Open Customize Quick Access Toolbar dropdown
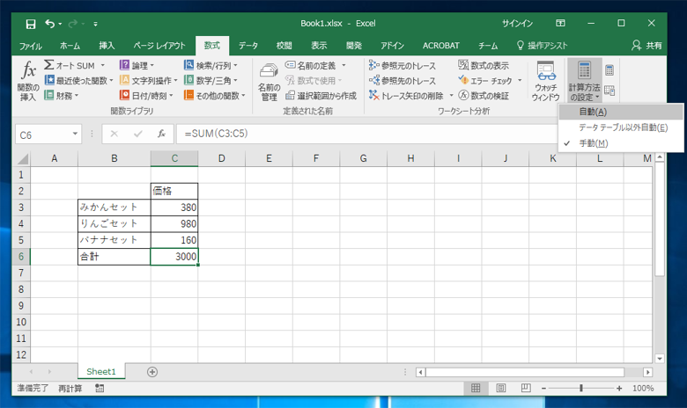The image size is (687, 408). pyautogui.click(x=95, y=24)
